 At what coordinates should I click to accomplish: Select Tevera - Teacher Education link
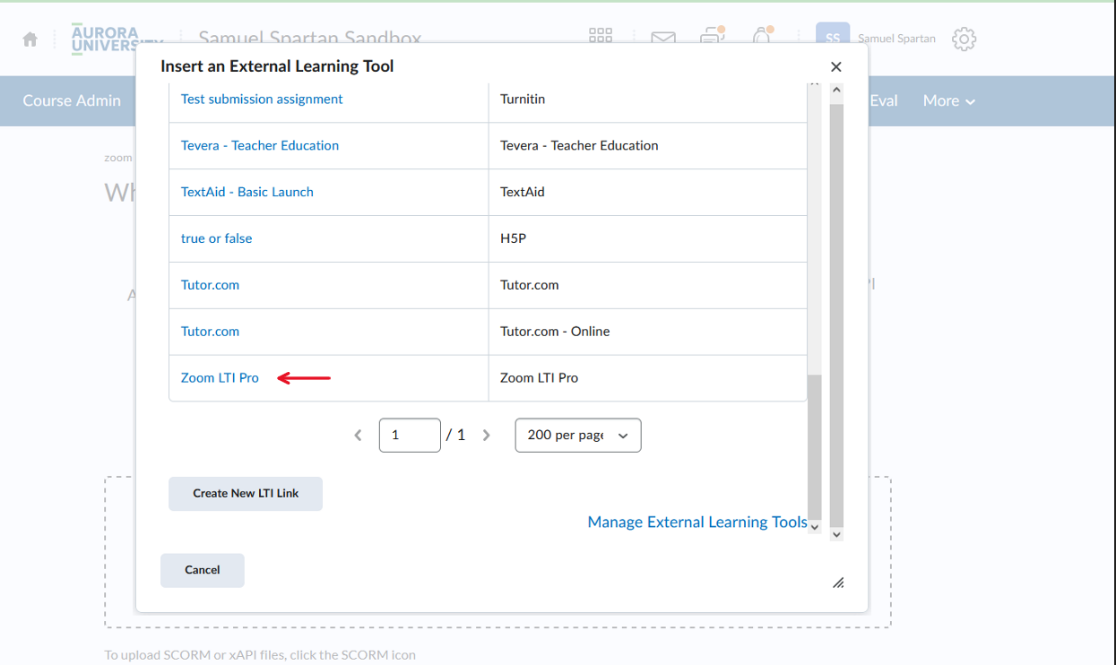[260, 145]
